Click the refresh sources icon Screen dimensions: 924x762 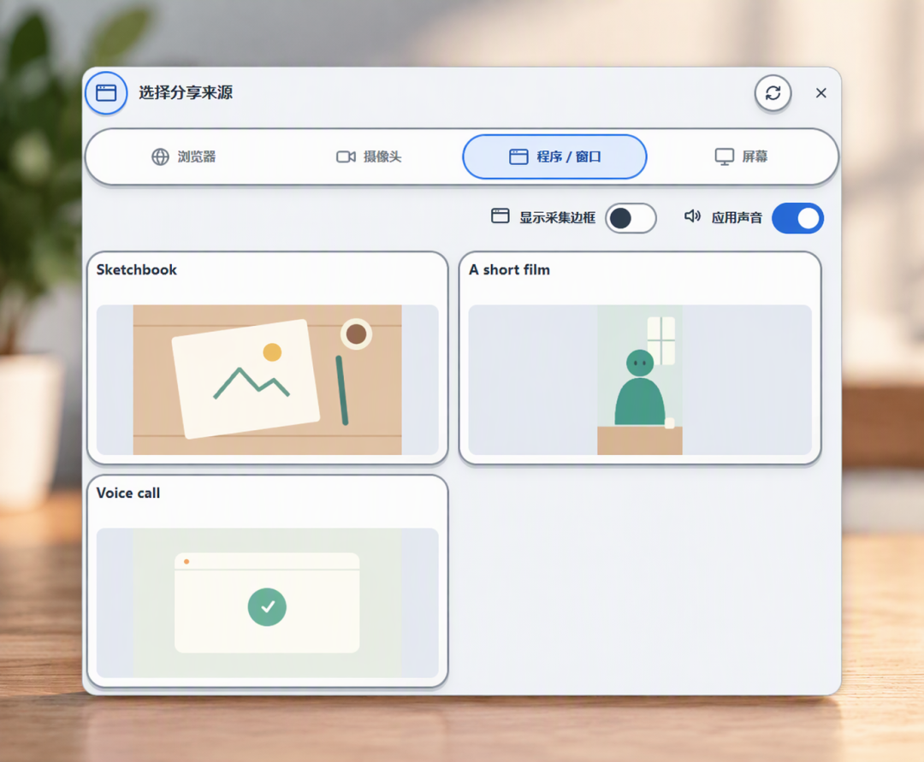pyautogui.click(x=773, y=93)
